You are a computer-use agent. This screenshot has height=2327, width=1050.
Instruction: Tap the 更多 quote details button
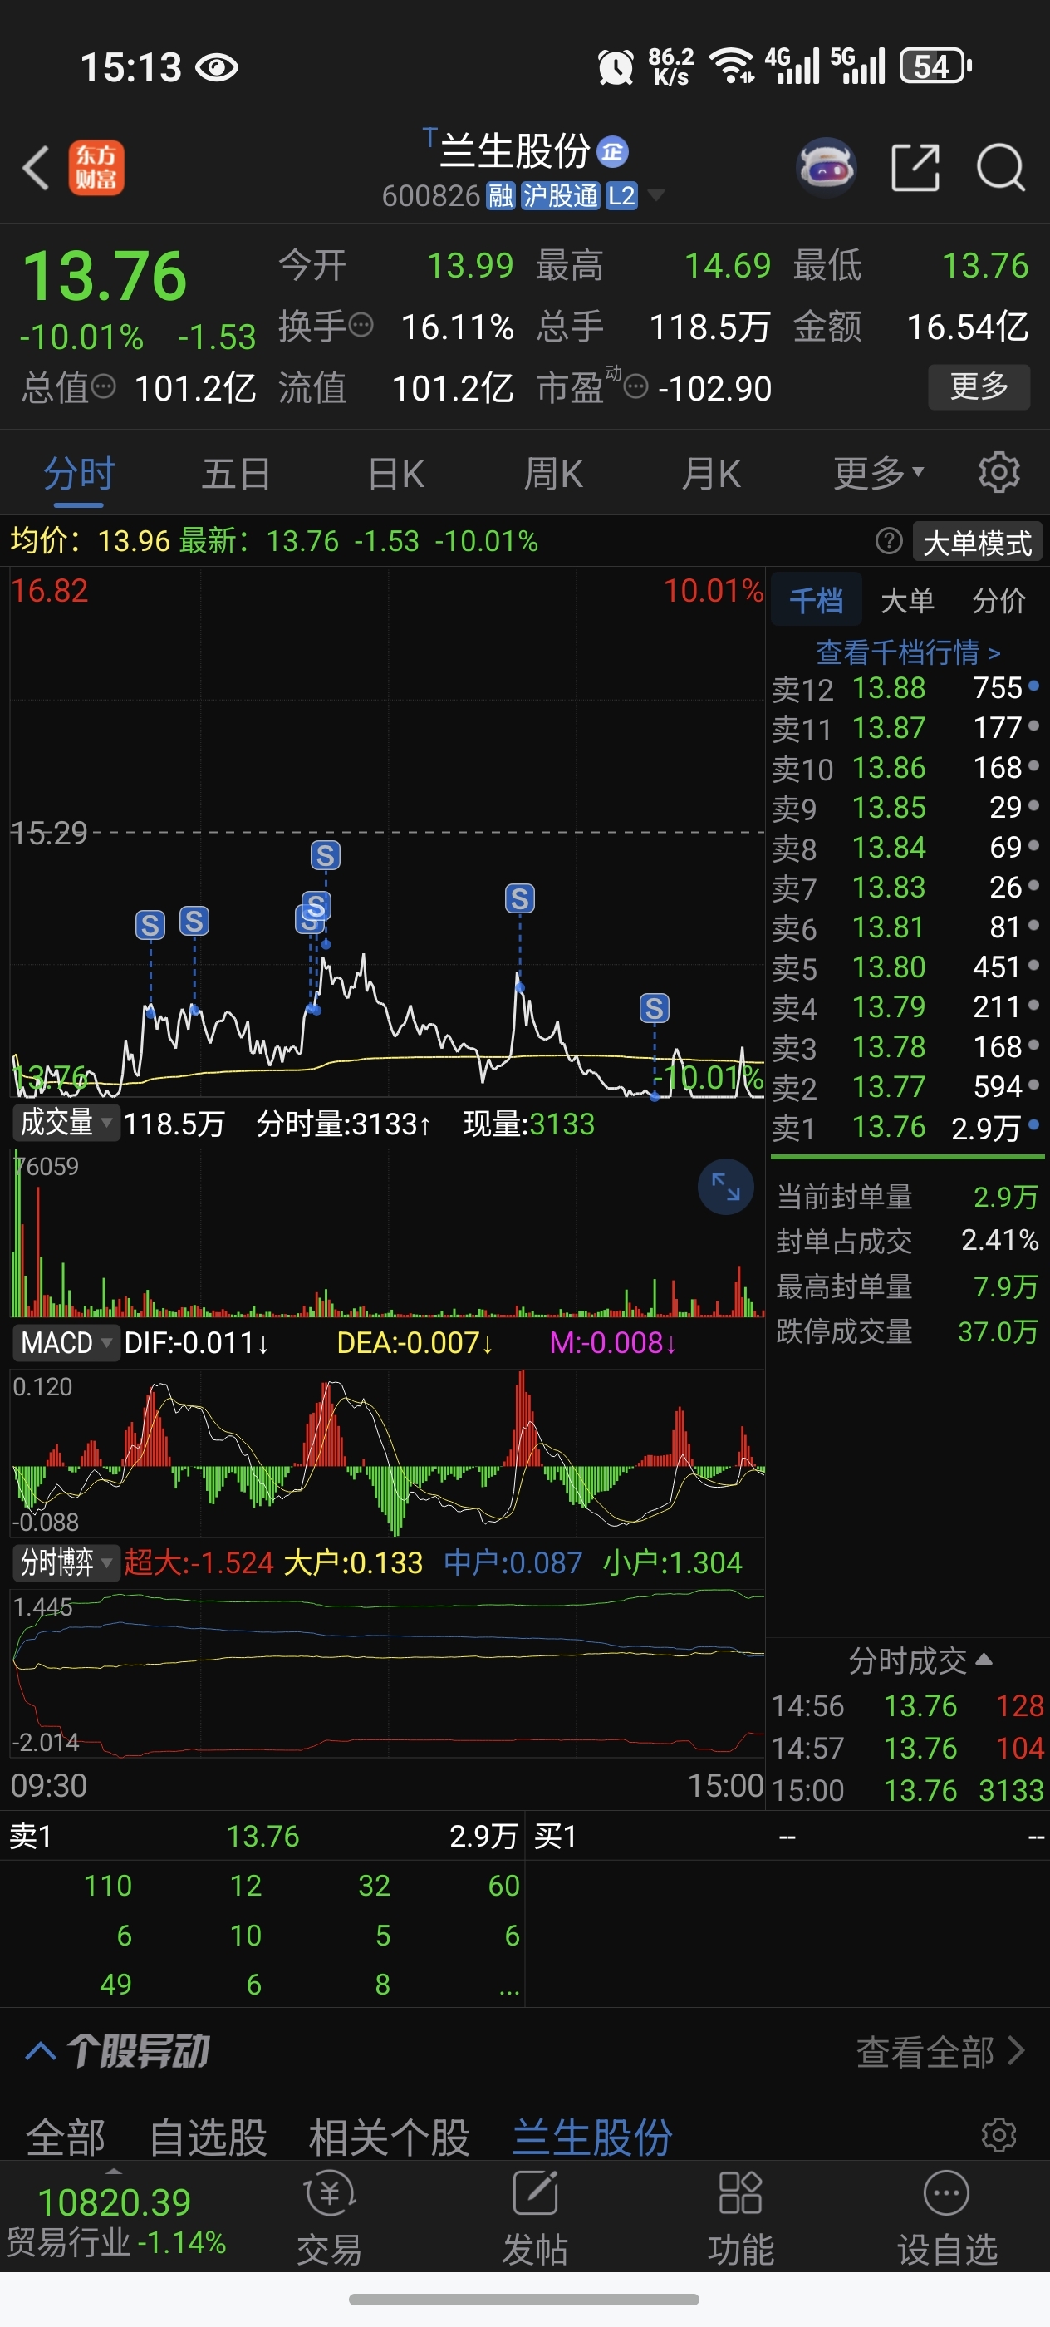click(x=979, y=386)
